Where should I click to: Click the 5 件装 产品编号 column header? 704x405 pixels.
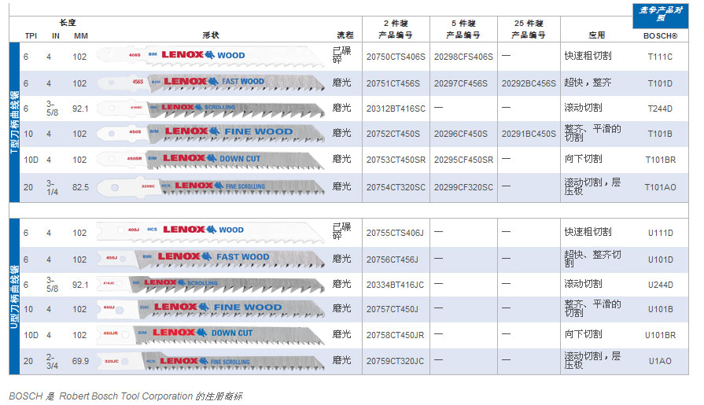[463, 29]
